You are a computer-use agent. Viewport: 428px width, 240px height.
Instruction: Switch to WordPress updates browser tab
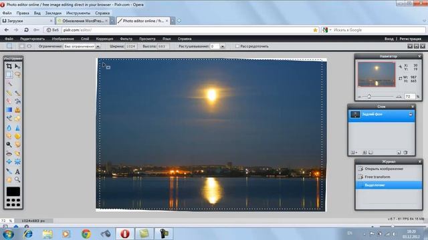(83, 21)
